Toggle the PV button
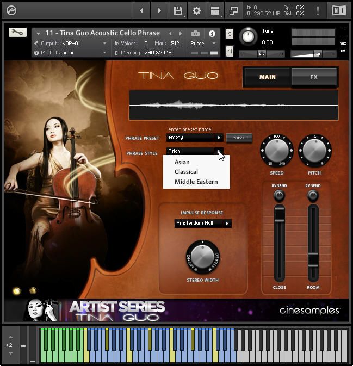The height and width of the screenshot is (366, 353). tap(343, 51)
